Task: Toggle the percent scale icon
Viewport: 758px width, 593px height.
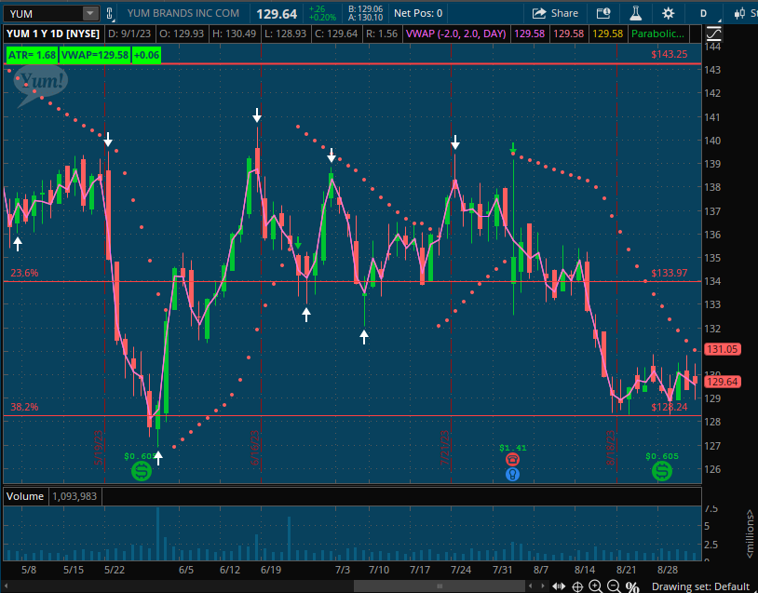Action: (x=632, y=586)
